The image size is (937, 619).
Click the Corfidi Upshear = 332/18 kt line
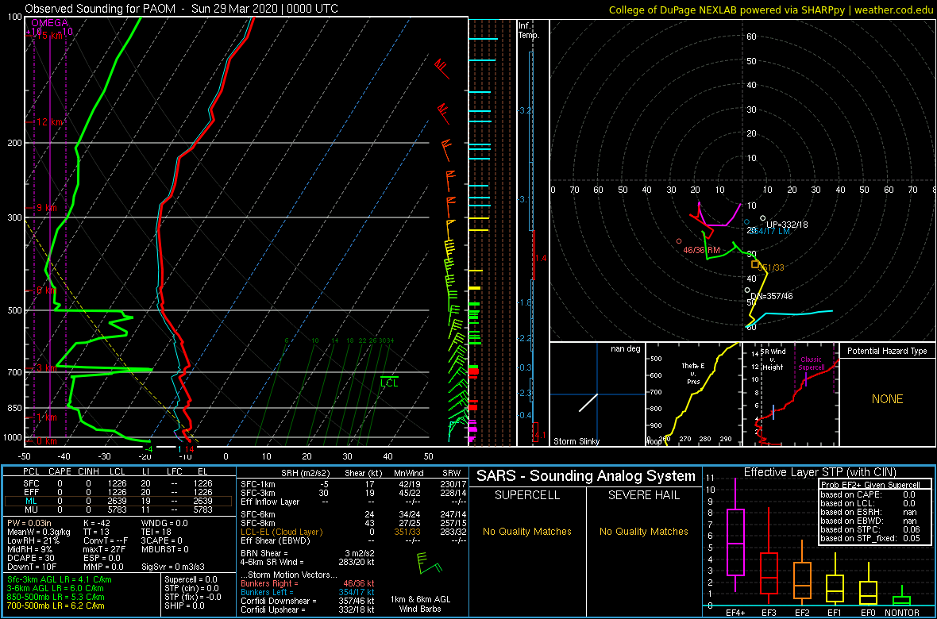pyautogui.click(x=307, y=609)
